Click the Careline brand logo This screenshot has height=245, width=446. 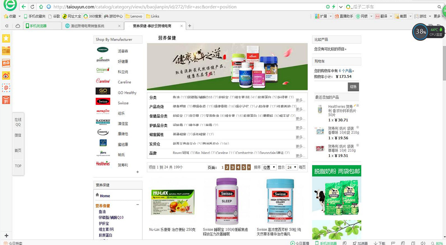[103, 80]
